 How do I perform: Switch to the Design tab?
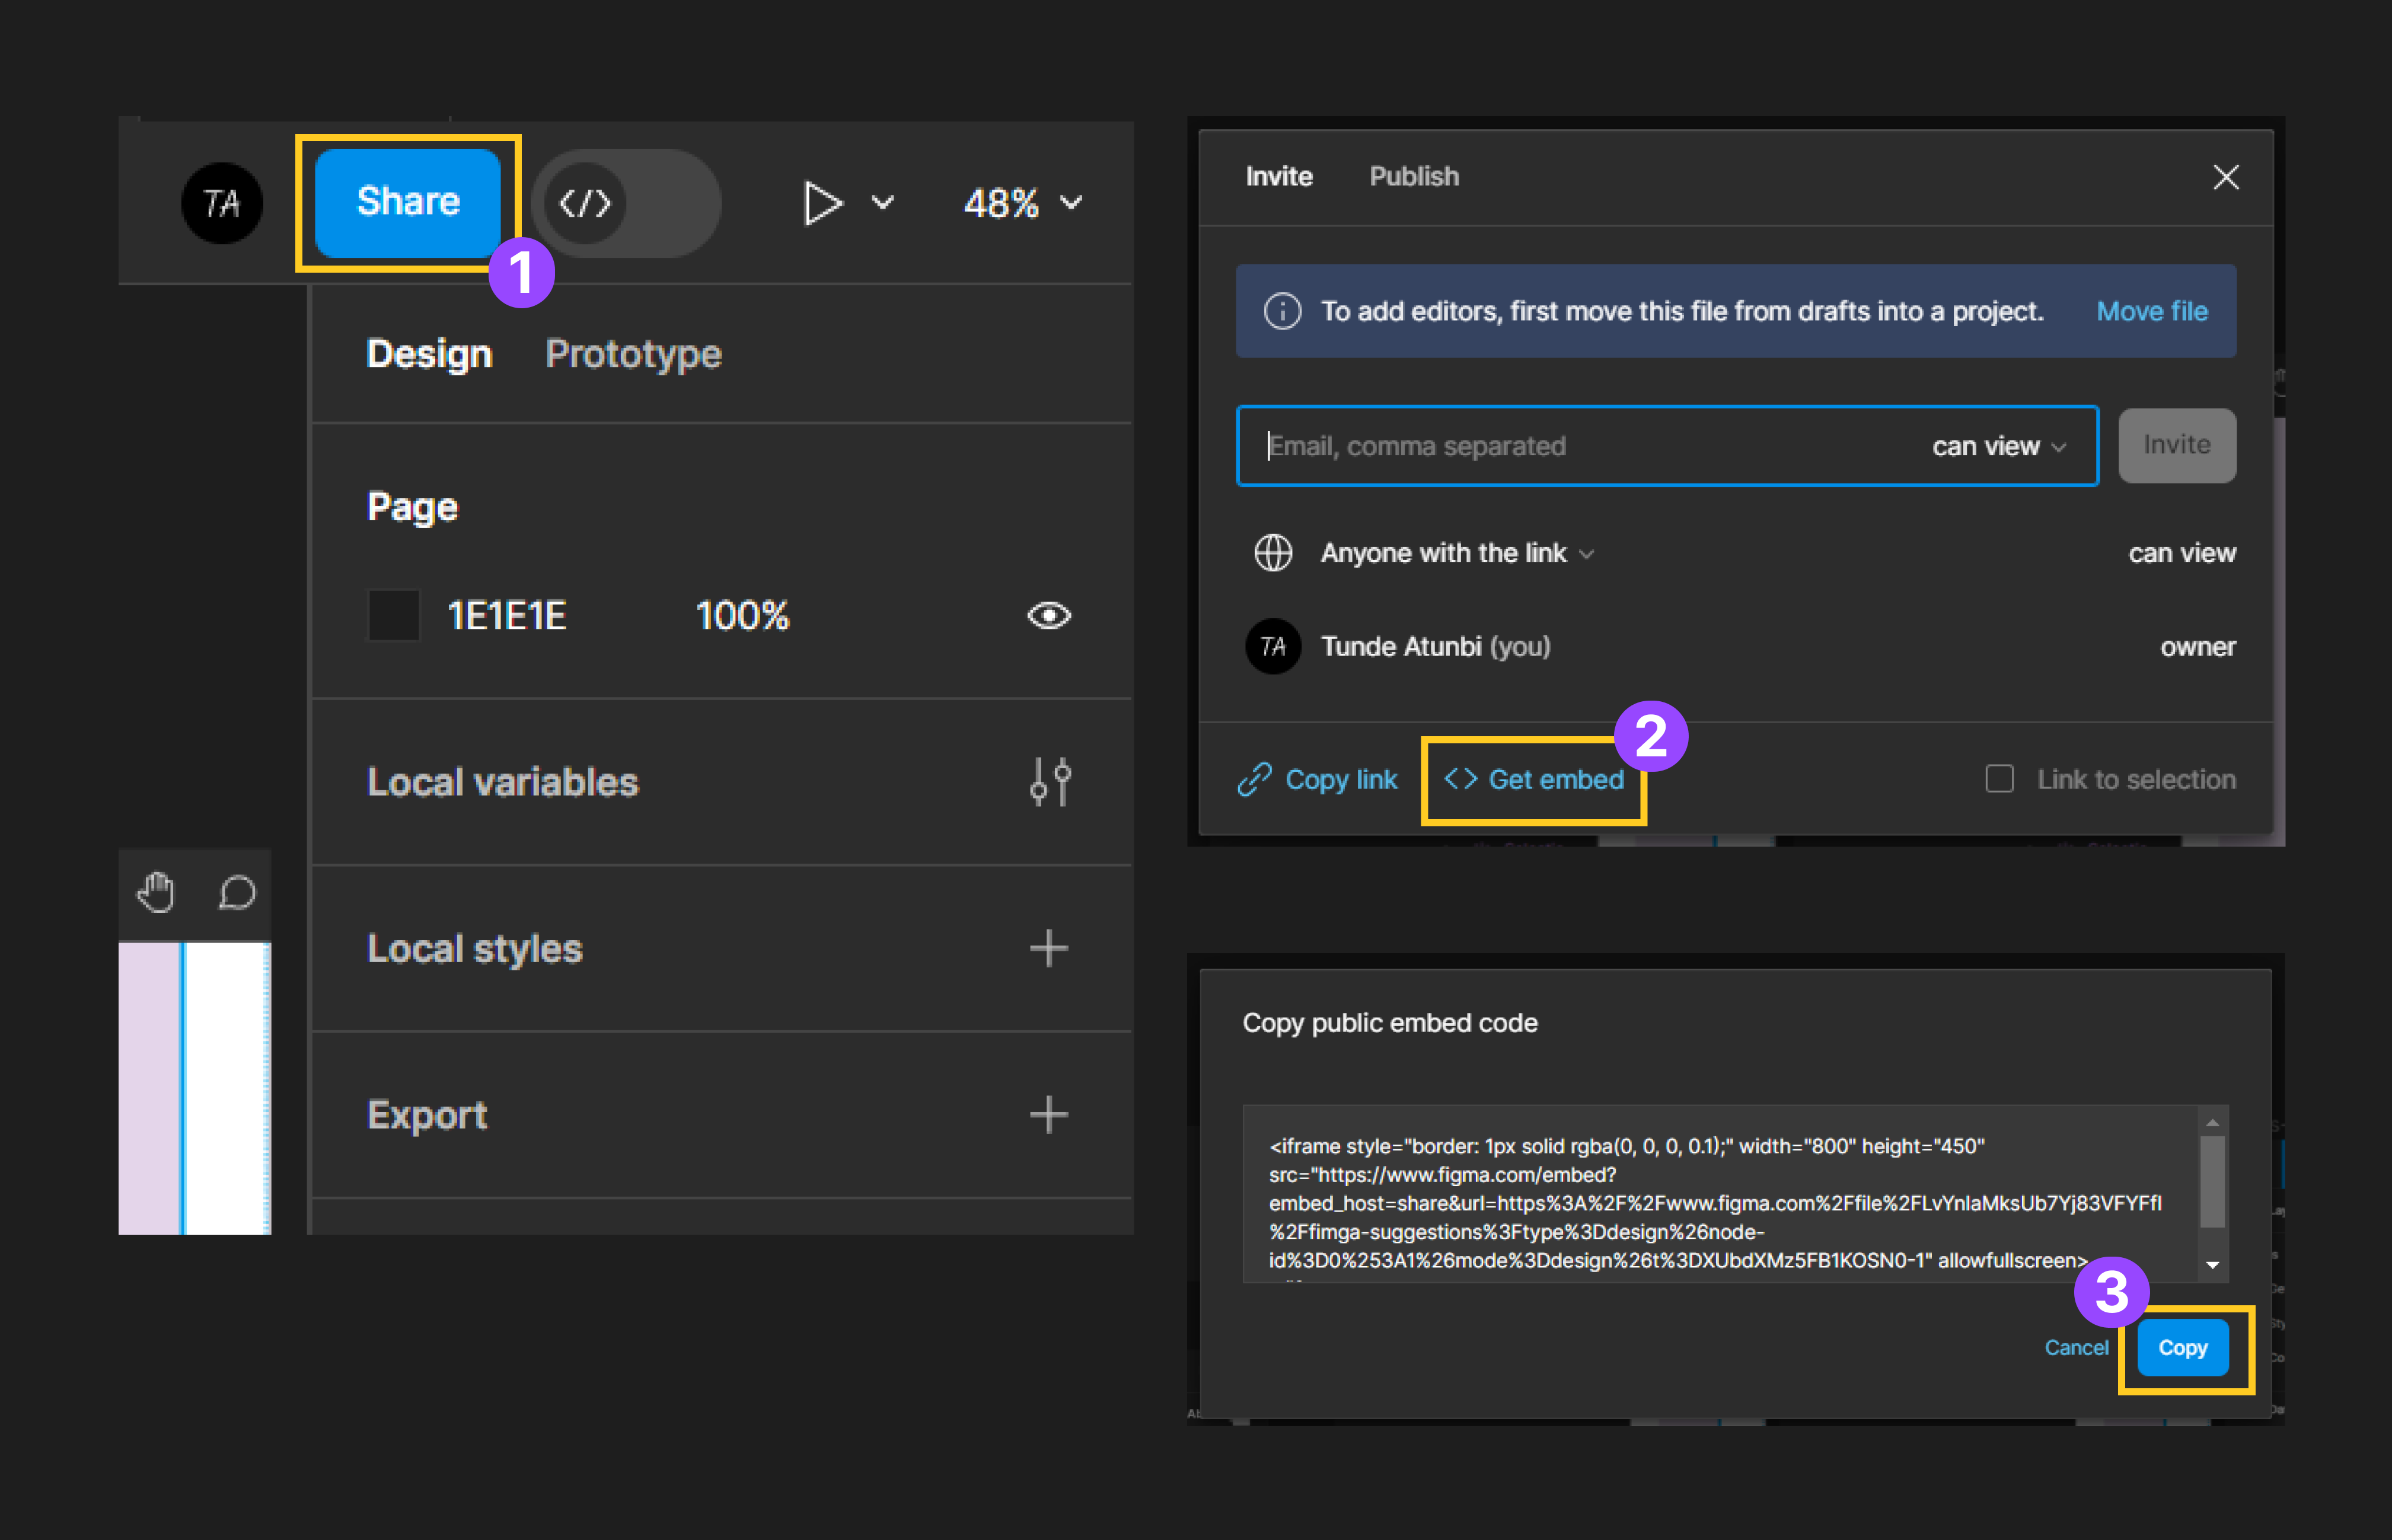[x=430, y=354]
